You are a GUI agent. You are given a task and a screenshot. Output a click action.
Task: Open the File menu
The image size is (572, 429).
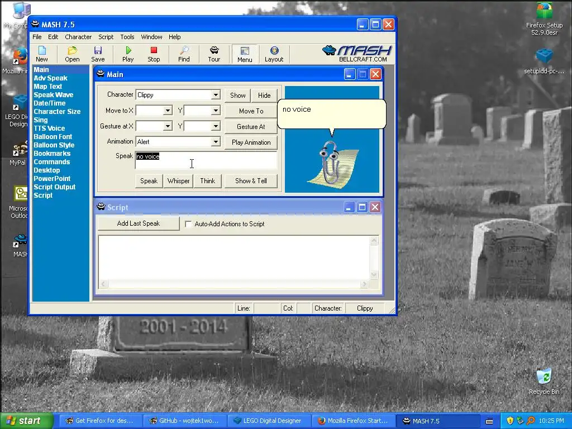click(x=37, y=37)
